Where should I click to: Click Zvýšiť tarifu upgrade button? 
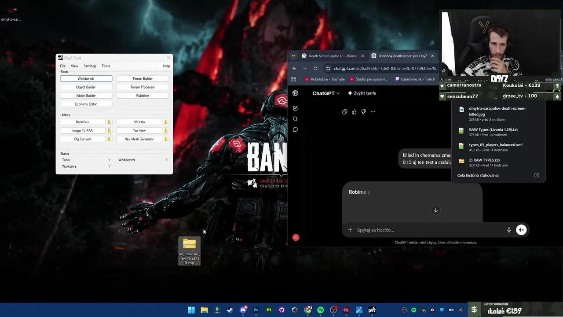pyautogui.click(x=362, y=93)
